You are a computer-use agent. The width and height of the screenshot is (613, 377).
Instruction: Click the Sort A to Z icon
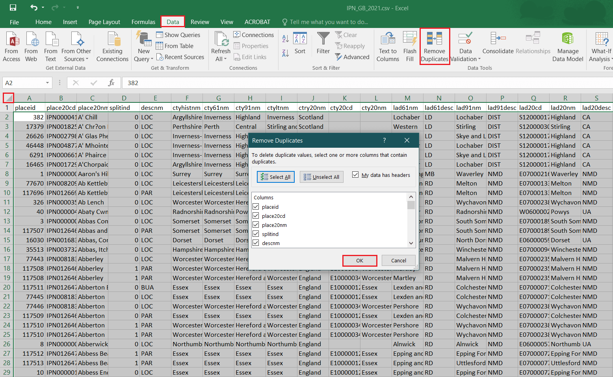(286, 39)
